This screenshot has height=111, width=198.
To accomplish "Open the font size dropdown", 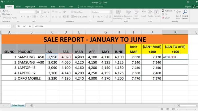I will tap(42, 12).
